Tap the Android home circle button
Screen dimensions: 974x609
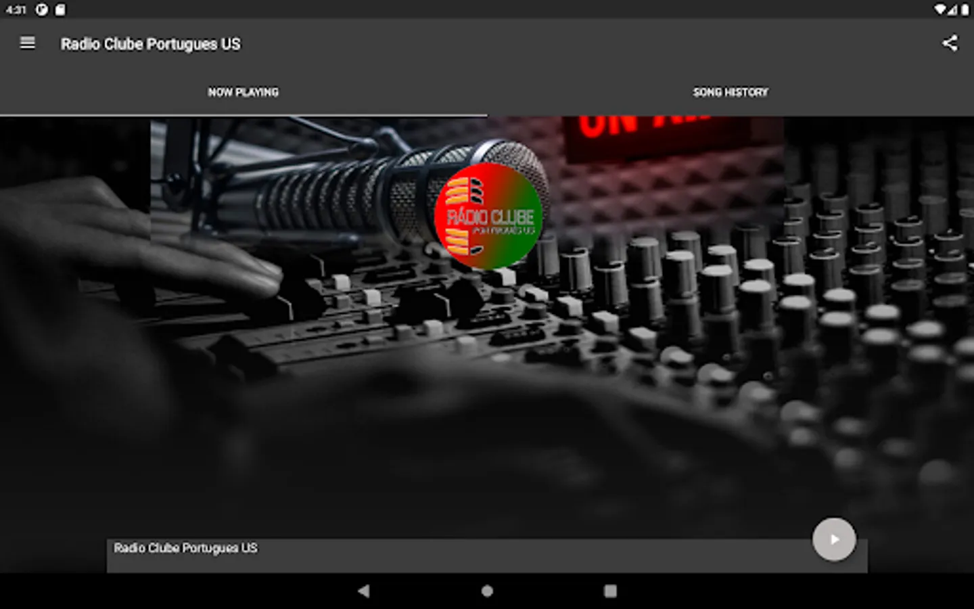coord(487,591)
